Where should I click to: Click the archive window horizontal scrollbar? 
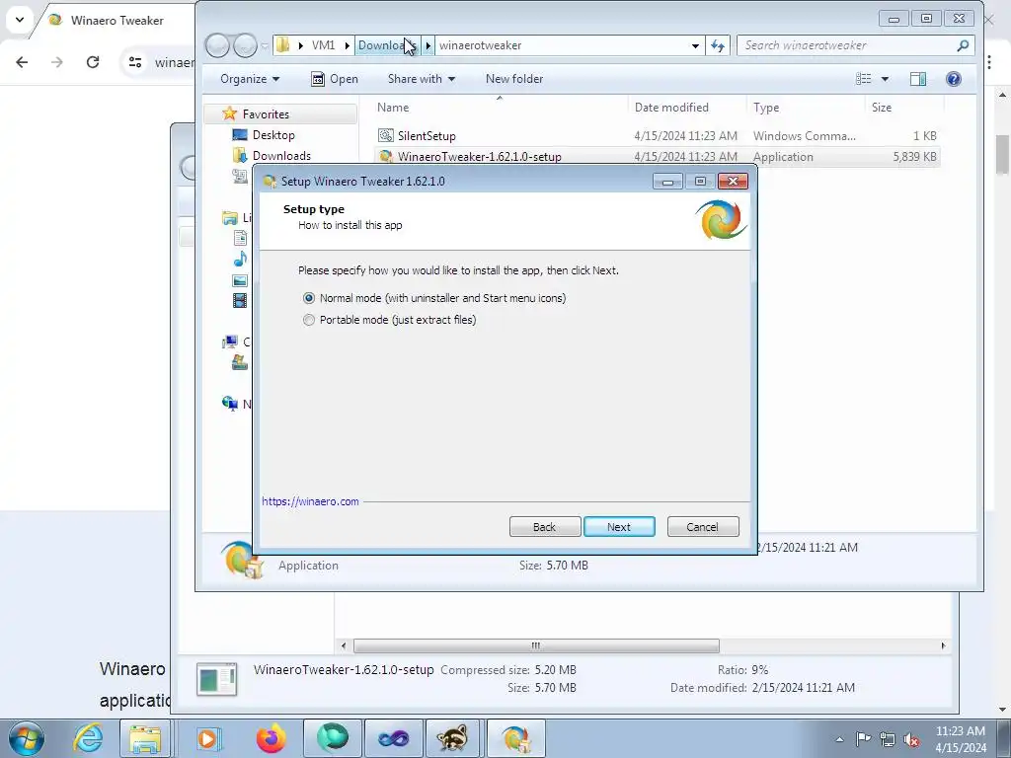[x=536, y=645]
